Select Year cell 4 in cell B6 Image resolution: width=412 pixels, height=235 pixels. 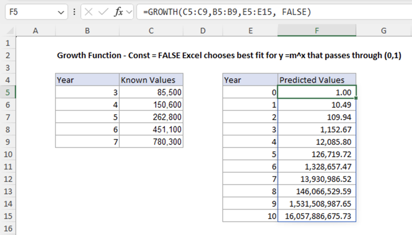(87, 105)
